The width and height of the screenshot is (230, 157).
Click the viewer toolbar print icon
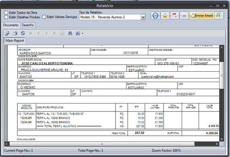pos(15,33)
